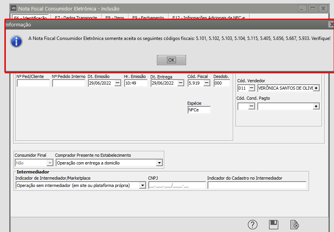Click the Hr. Emissão time field
This screenshot has height=232, width=334.
click(x=136, y=83)
